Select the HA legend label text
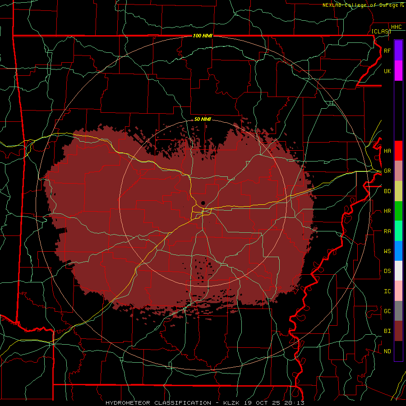The image size is (406, 406). [388, 151]
